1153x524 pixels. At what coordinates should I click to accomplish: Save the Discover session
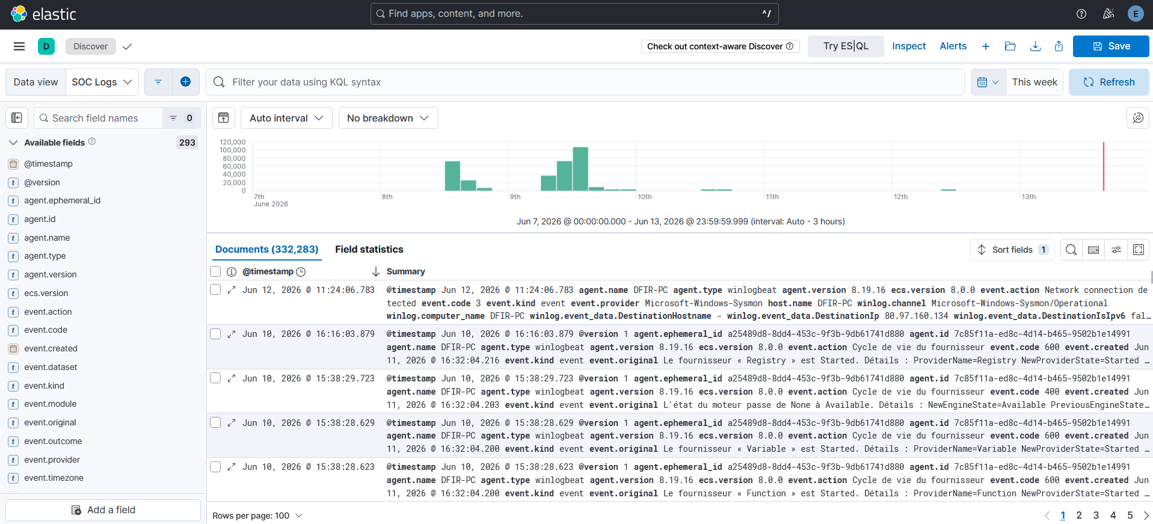click(1111, 46)
